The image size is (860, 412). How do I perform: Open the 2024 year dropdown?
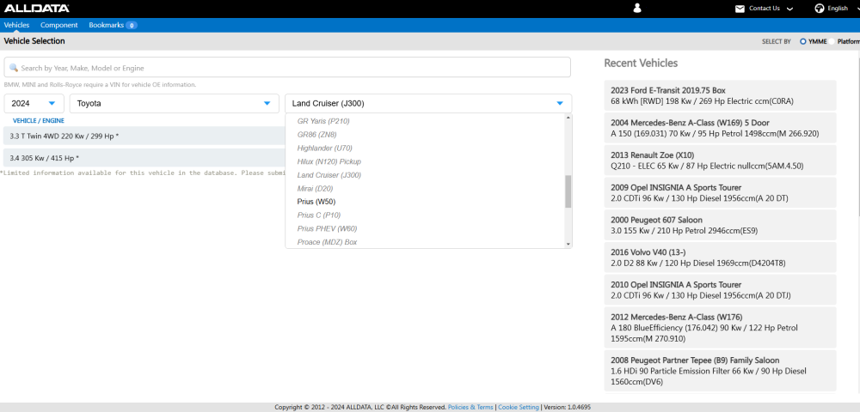tap(34, 104)
